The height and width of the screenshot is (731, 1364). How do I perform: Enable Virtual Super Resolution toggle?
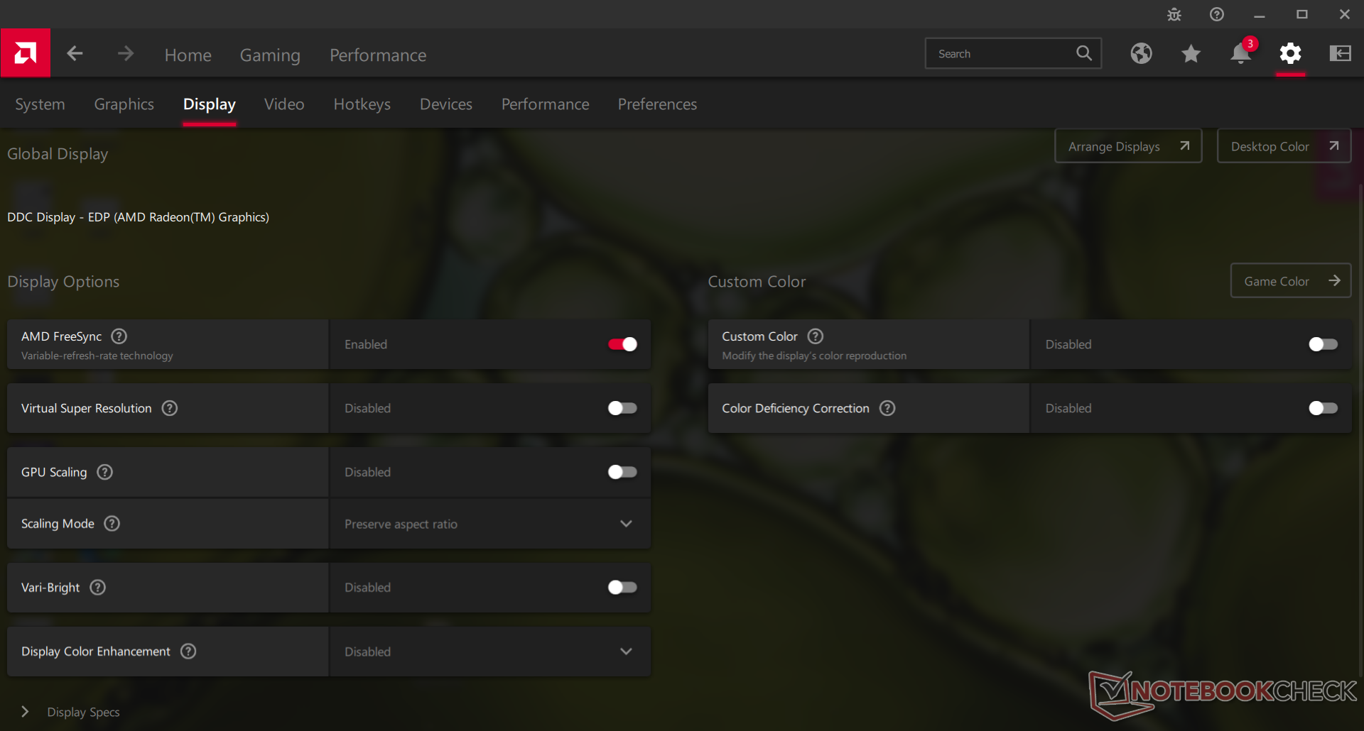pos(622,408)
